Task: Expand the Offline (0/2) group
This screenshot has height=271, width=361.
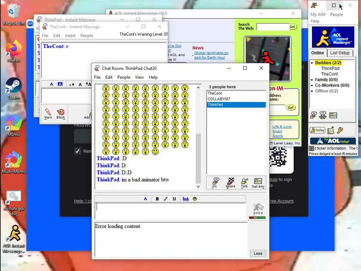Action: 312,91
